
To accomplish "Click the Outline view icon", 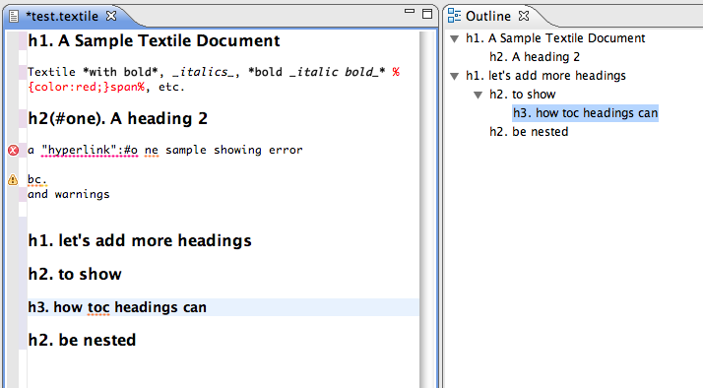I will point(454,16).
